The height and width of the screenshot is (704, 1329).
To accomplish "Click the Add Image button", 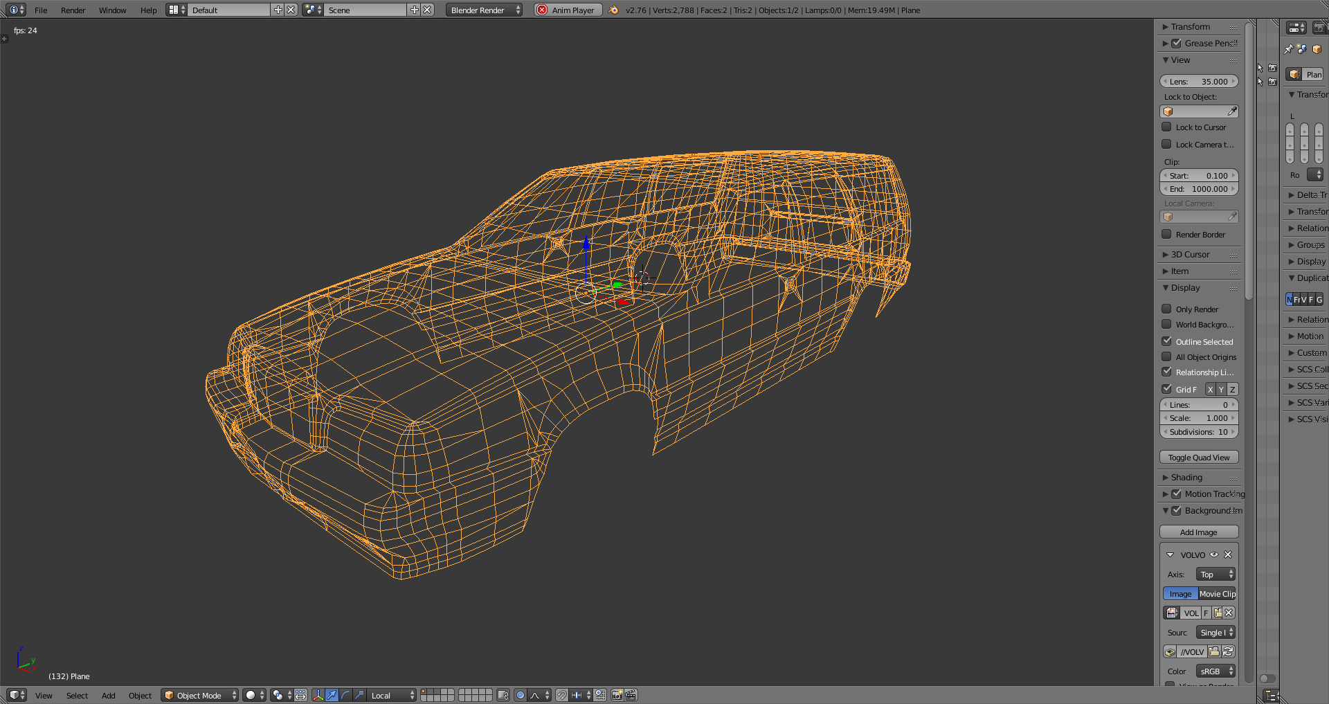I will click(x=1198, y=532).
